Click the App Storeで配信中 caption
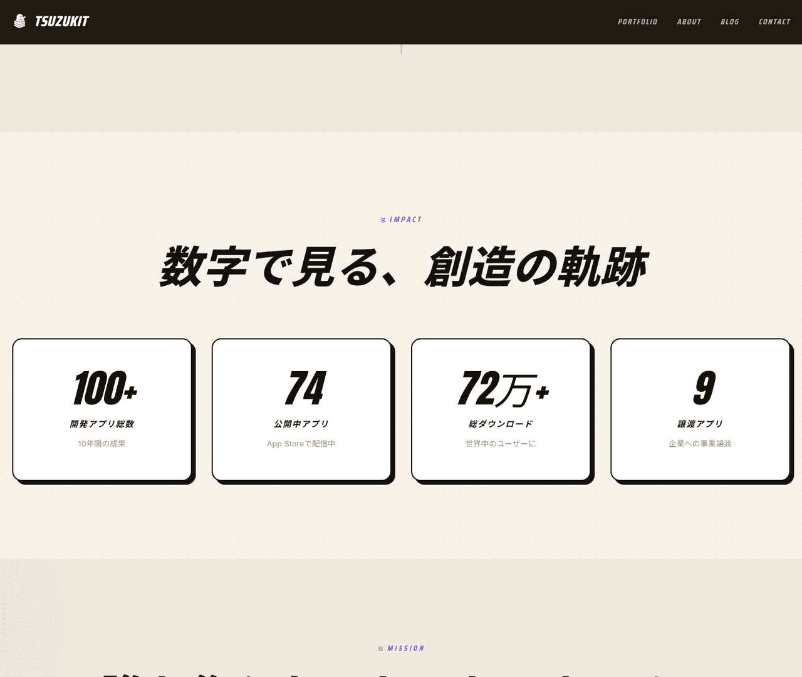This screenshot has width=802, height=677. point(301,444)
